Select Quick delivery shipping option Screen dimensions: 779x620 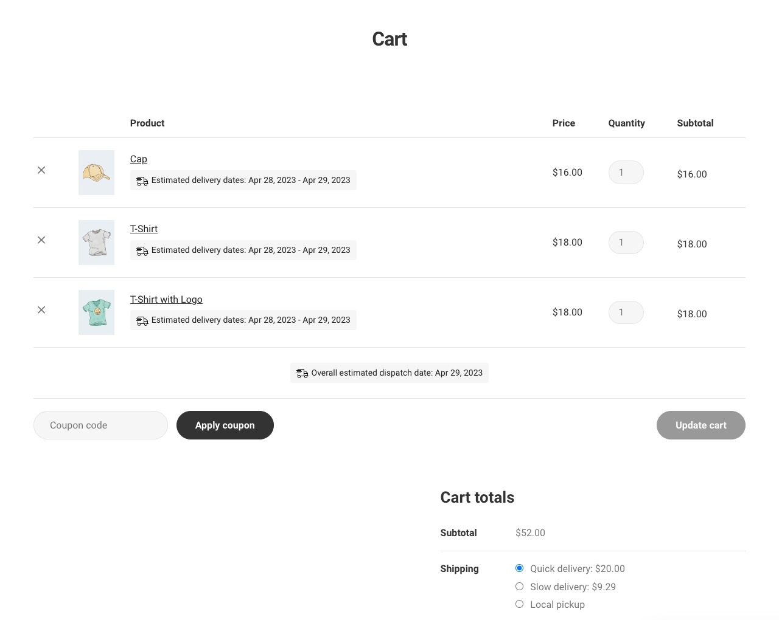pos(519,568)
